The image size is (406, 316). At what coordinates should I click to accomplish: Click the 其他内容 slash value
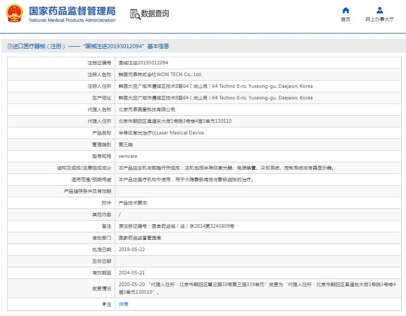point(120,215)
